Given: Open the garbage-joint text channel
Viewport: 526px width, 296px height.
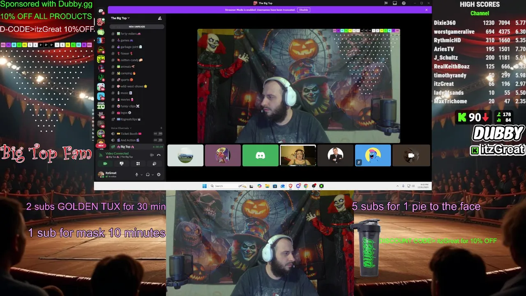Looking at the screenshot, I should coord(136,47).
